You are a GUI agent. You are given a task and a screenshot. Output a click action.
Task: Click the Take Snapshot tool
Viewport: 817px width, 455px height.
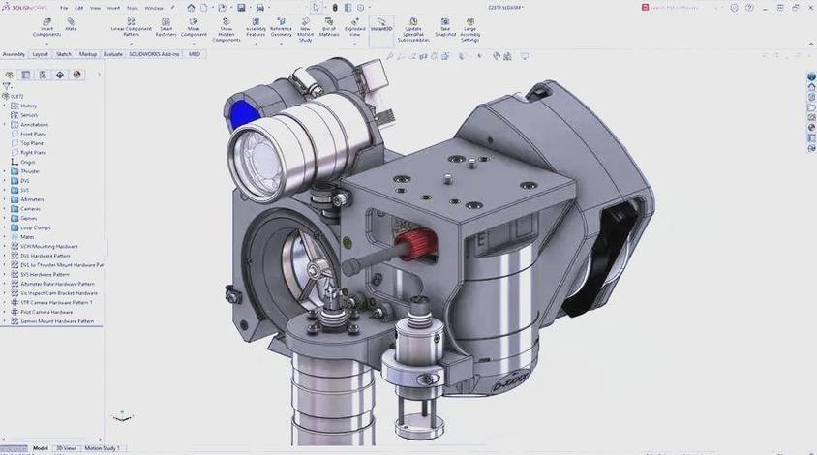click(x=445, y=28)
